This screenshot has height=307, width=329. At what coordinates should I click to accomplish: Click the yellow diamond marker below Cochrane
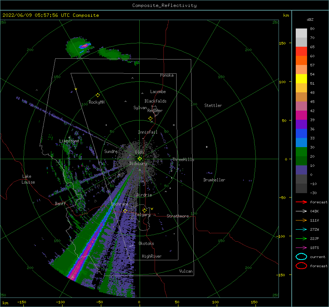[125, 211]
